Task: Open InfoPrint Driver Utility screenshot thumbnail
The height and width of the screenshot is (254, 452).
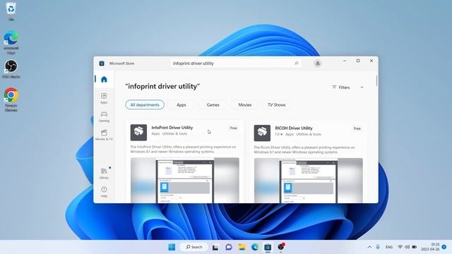Action: click(x=185, y=181)
